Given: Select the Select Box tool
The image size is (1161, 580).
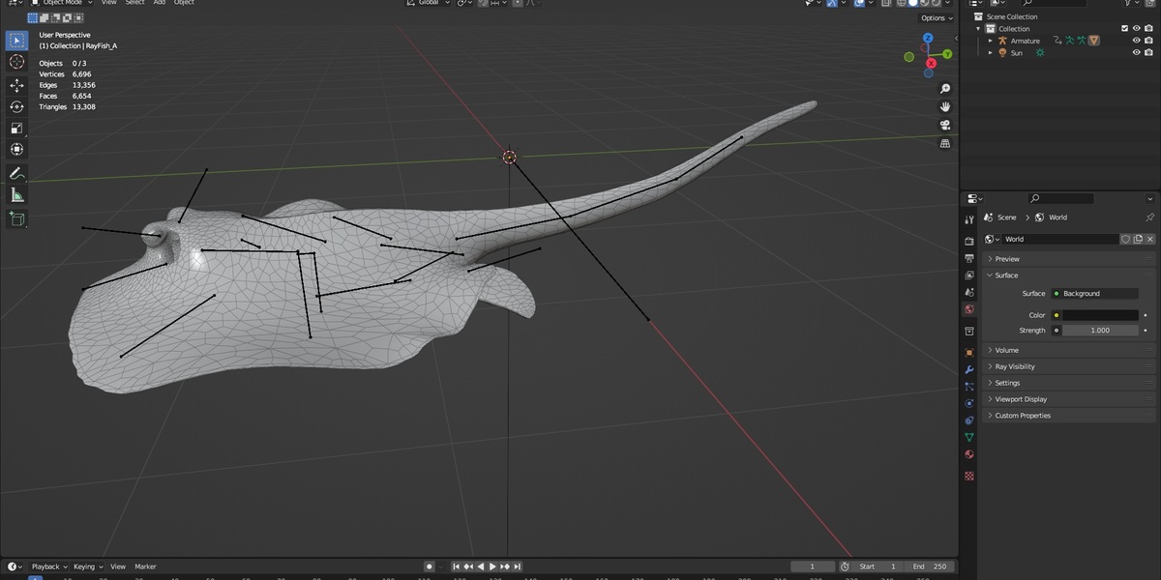Looking at the screenshot, I should [16, 41].
